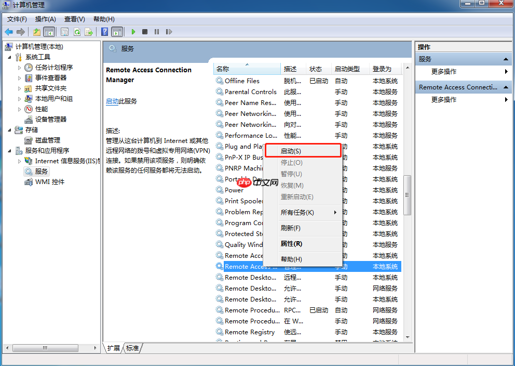Open the 查看(V) menu

(74, 19)
